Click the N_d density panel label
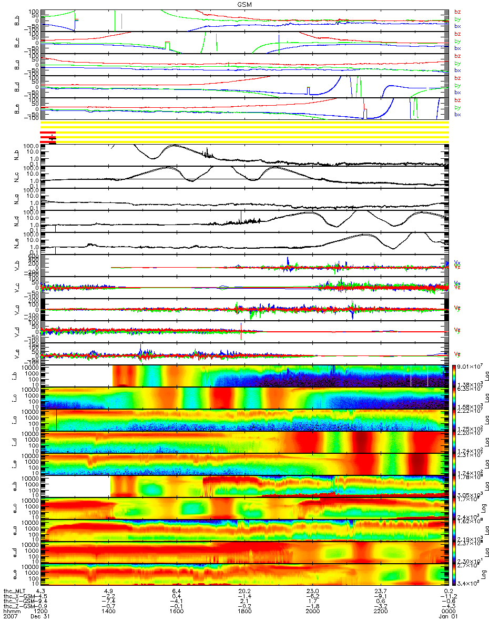This screenshot has height=631, width=489. click(x=16, y=221)
